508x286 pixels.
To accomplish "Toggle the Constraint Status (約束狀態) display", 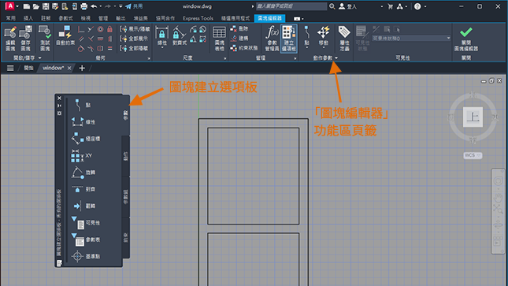I will (244, 48).
